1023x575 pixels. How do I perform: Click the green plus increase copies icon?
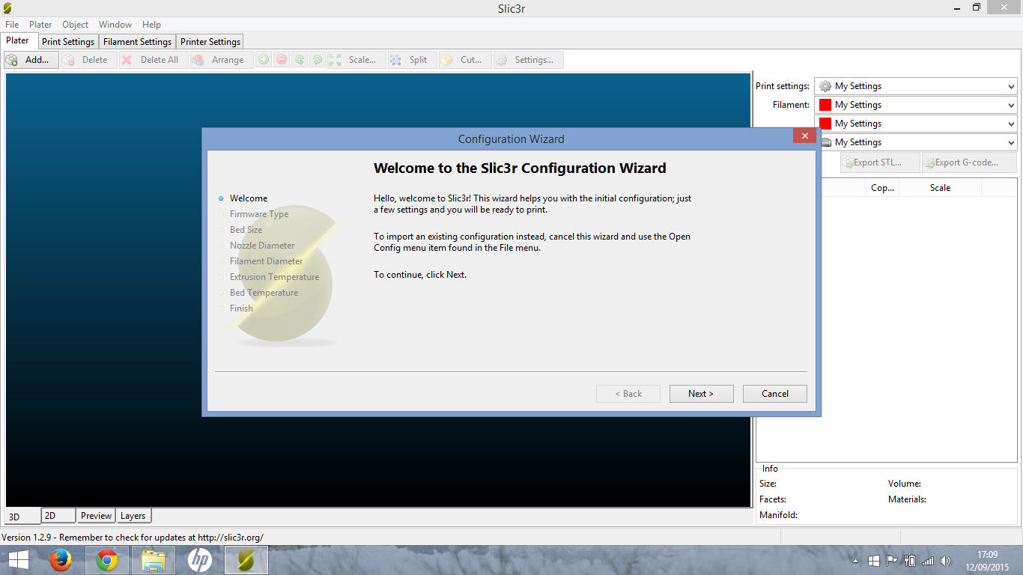pyautogui.click(x=264, y=60)
